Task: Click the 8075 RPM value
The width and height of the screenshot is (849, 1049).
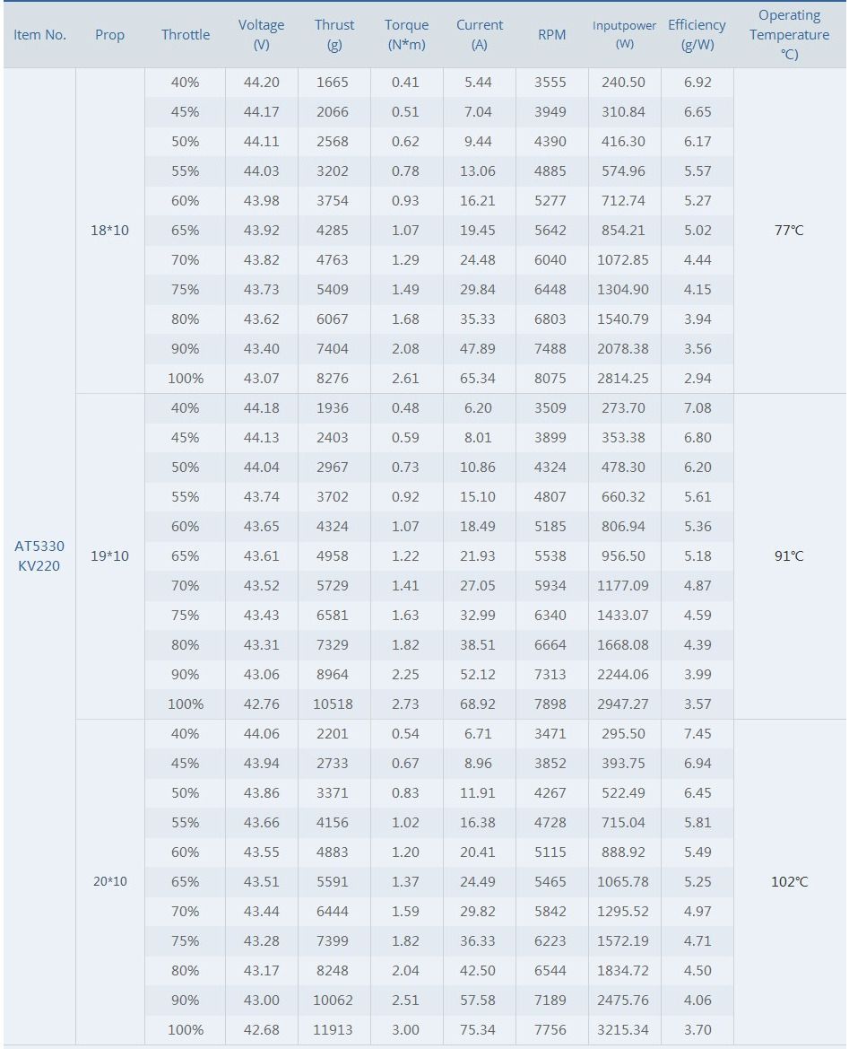Action: 550,379
